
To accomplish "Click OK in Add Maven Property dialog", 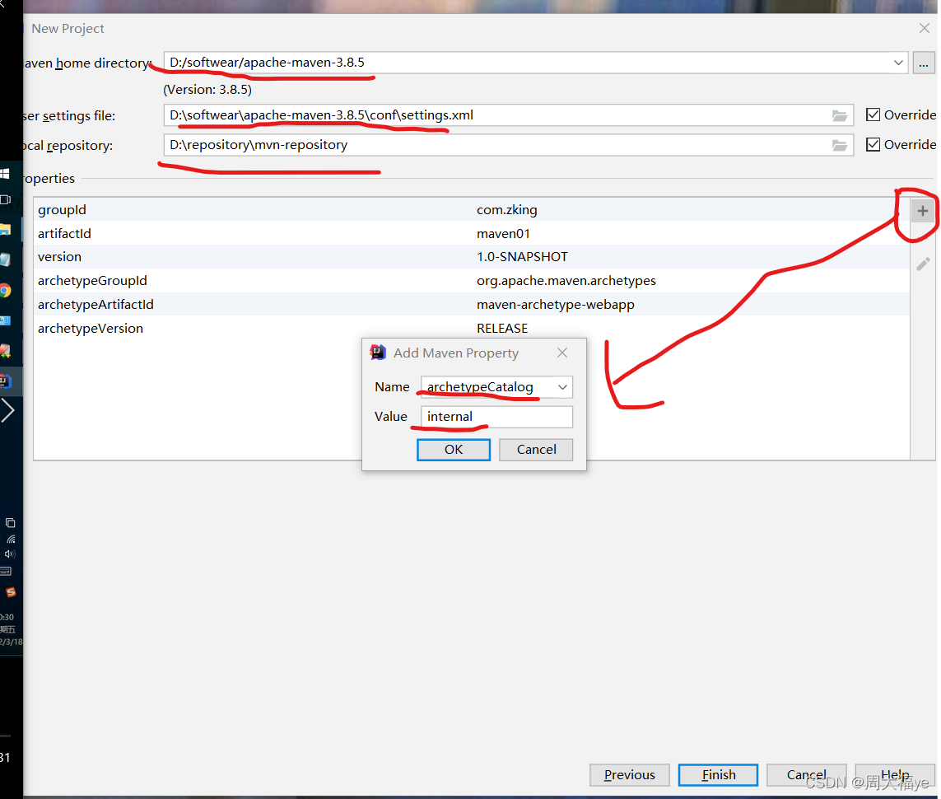I will pyautogui.click(x=454, y=450).
